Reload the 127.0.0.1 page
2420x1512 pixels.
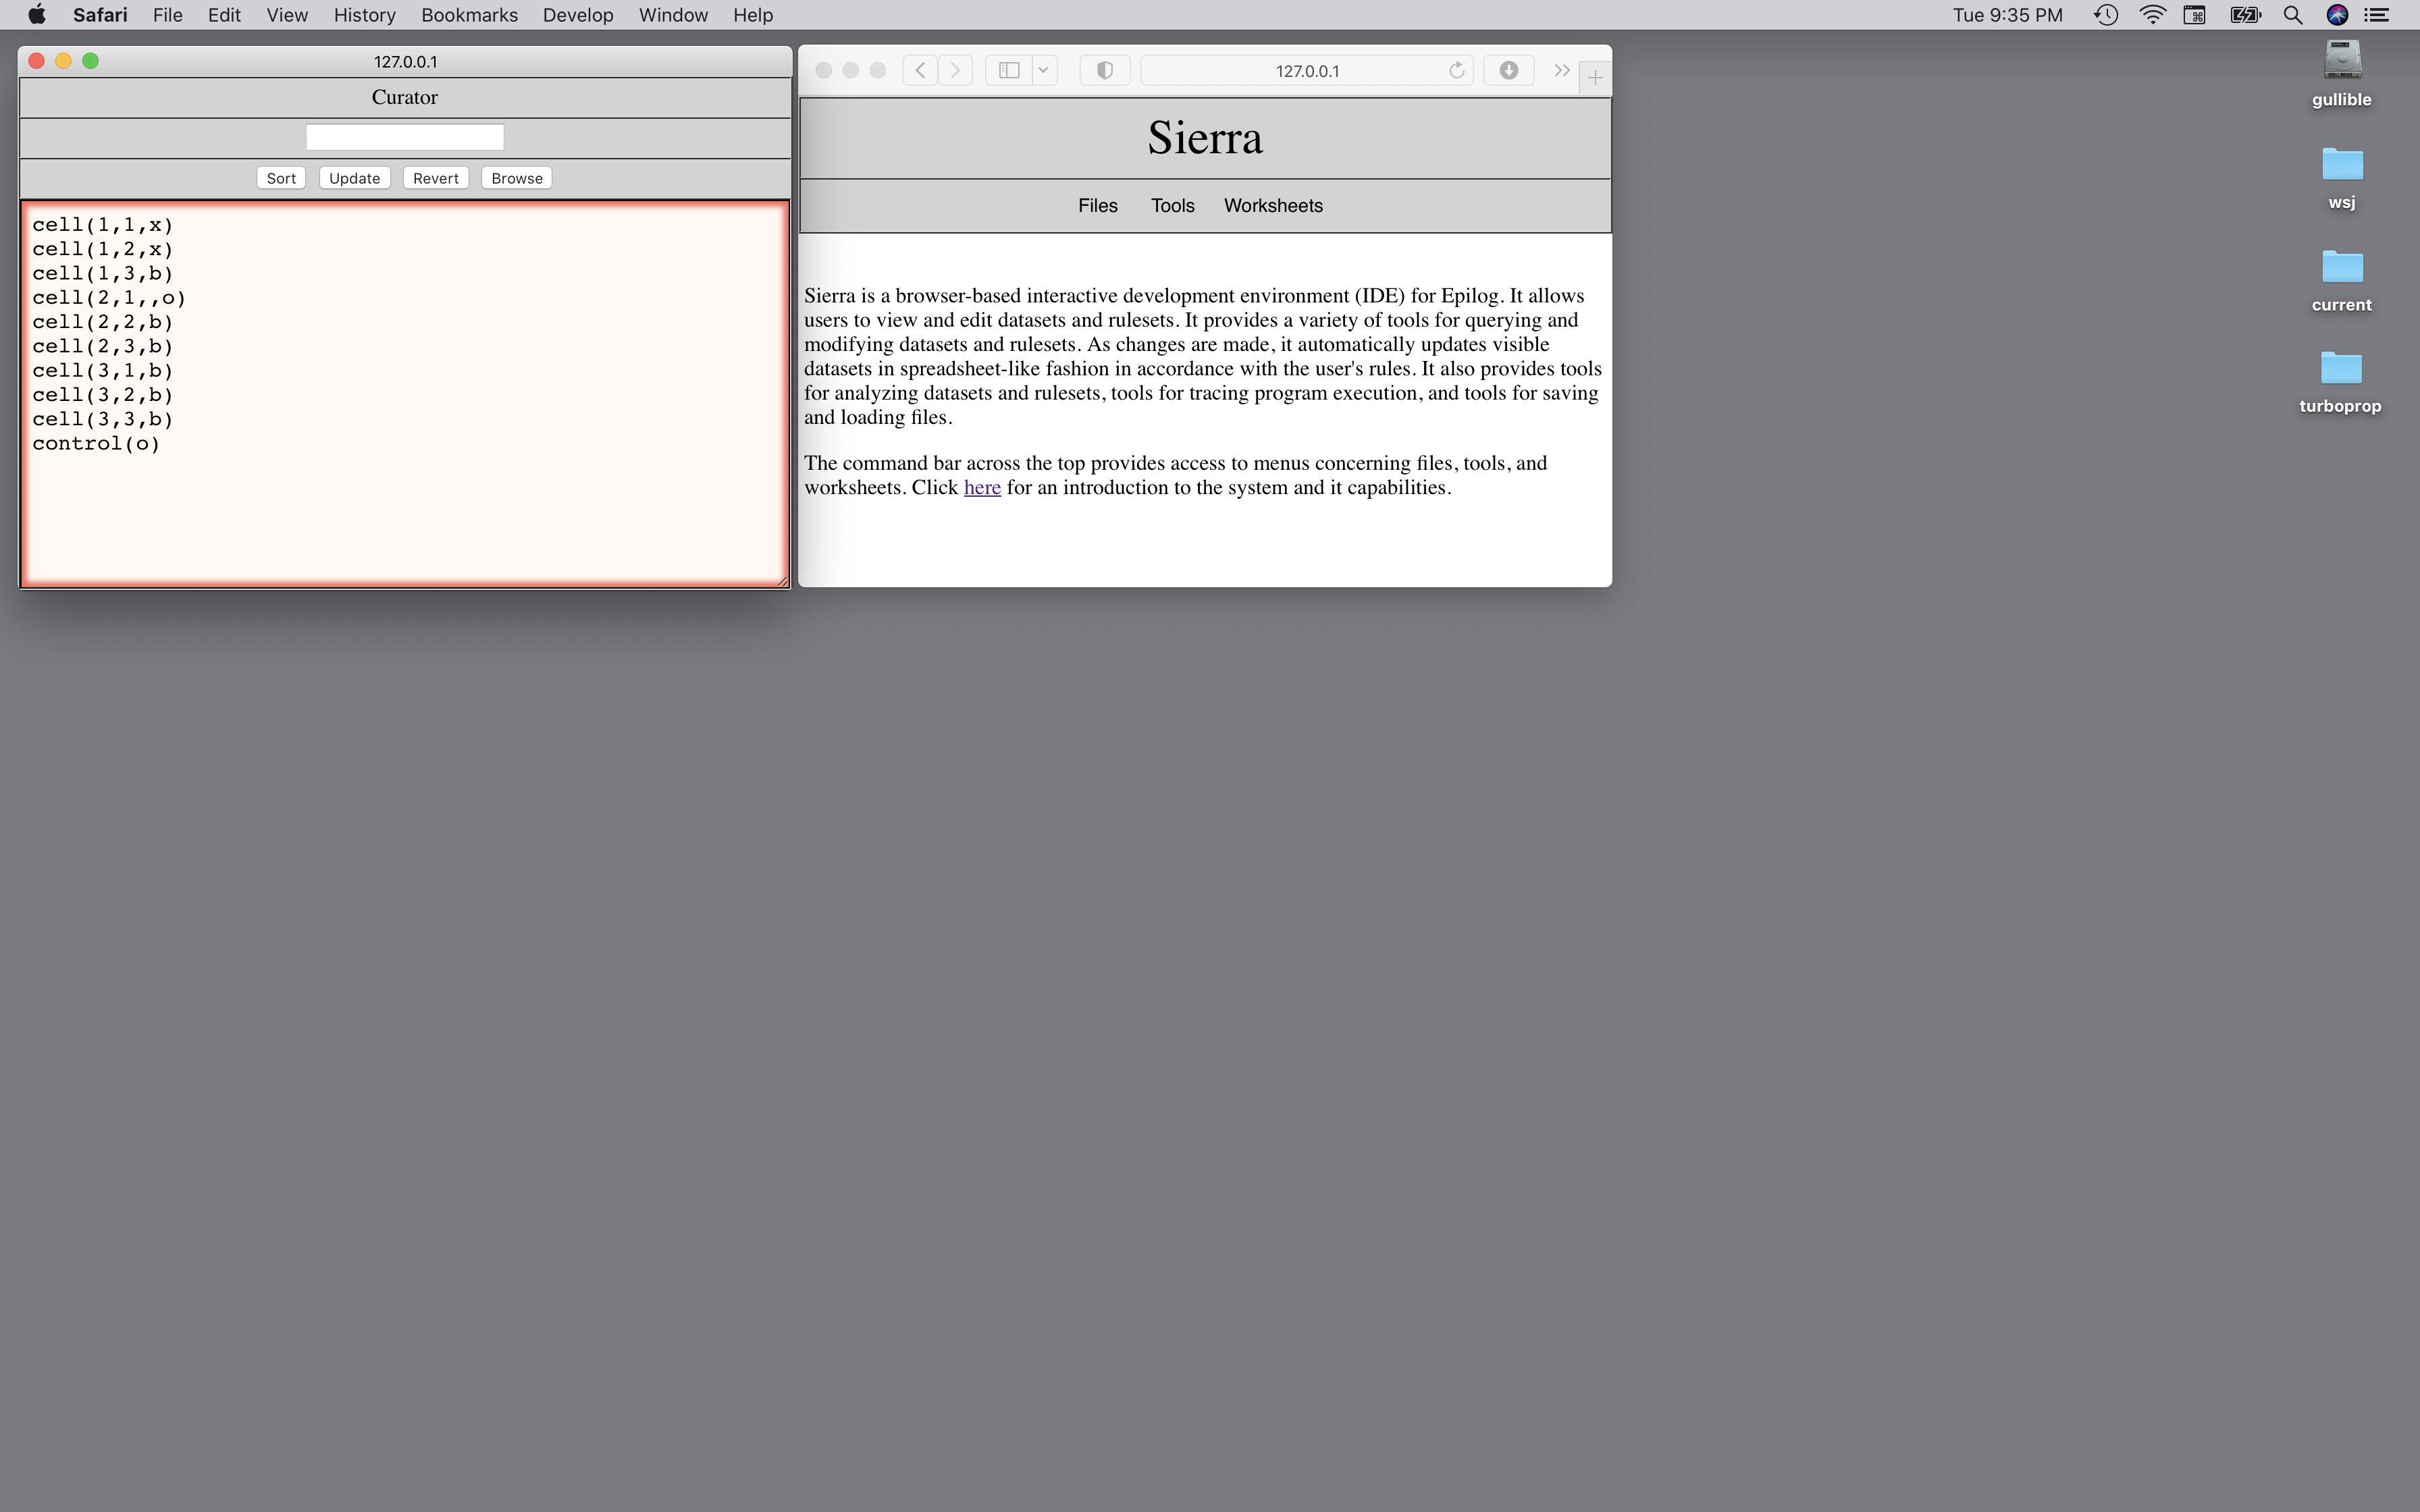pos(1456,70)
